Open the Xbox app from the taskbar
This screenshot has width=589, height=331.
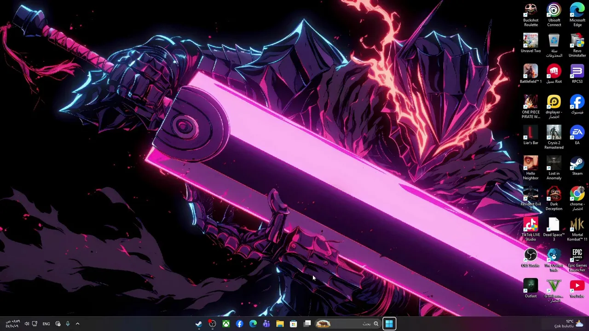coord(226,324)
